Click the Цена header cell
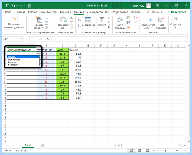The image size is (192, 155). (62, 49)
